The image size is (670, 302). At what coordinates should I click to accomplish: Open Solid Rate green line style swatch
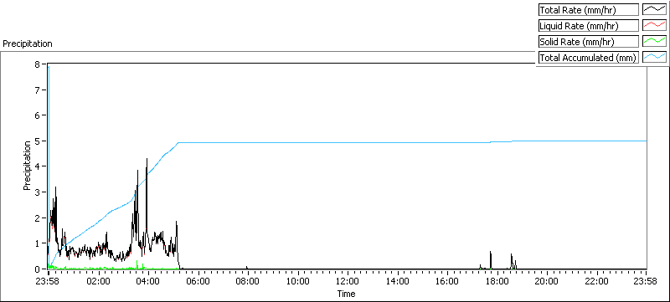click(x=655, y=41)
